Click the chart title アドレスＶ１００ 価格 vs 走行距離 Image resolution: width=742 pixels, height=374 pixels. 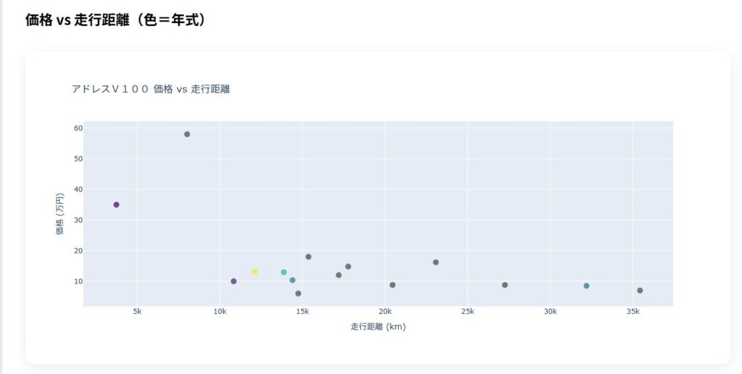tap(155, 89)
